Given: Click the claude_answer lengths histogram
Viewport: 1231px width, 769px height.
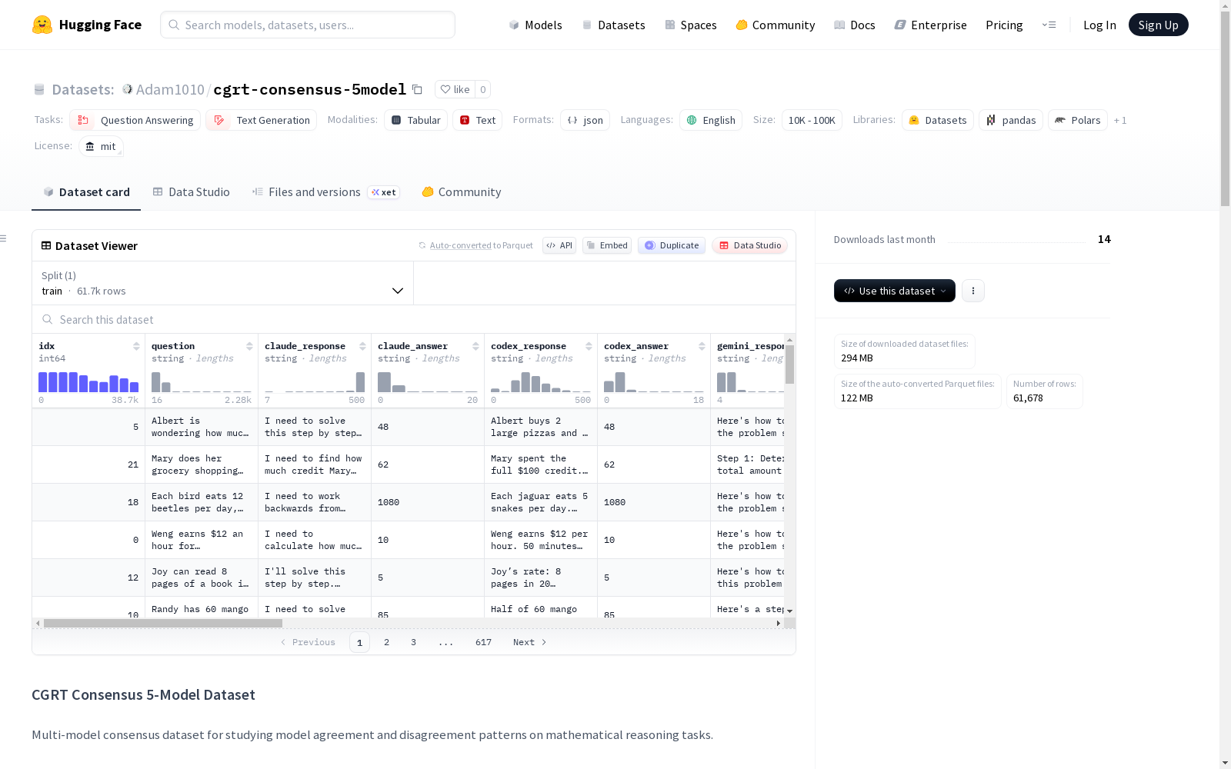Looking at the screenshot, I should click(428, 382).
